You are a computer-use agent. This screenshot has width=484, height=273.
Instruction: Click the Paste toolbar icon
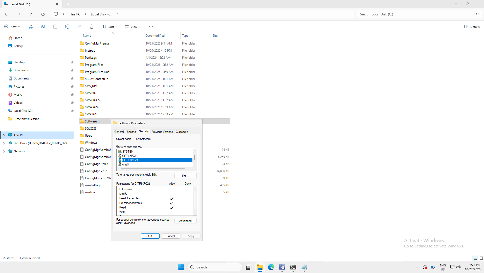point(55,27)
